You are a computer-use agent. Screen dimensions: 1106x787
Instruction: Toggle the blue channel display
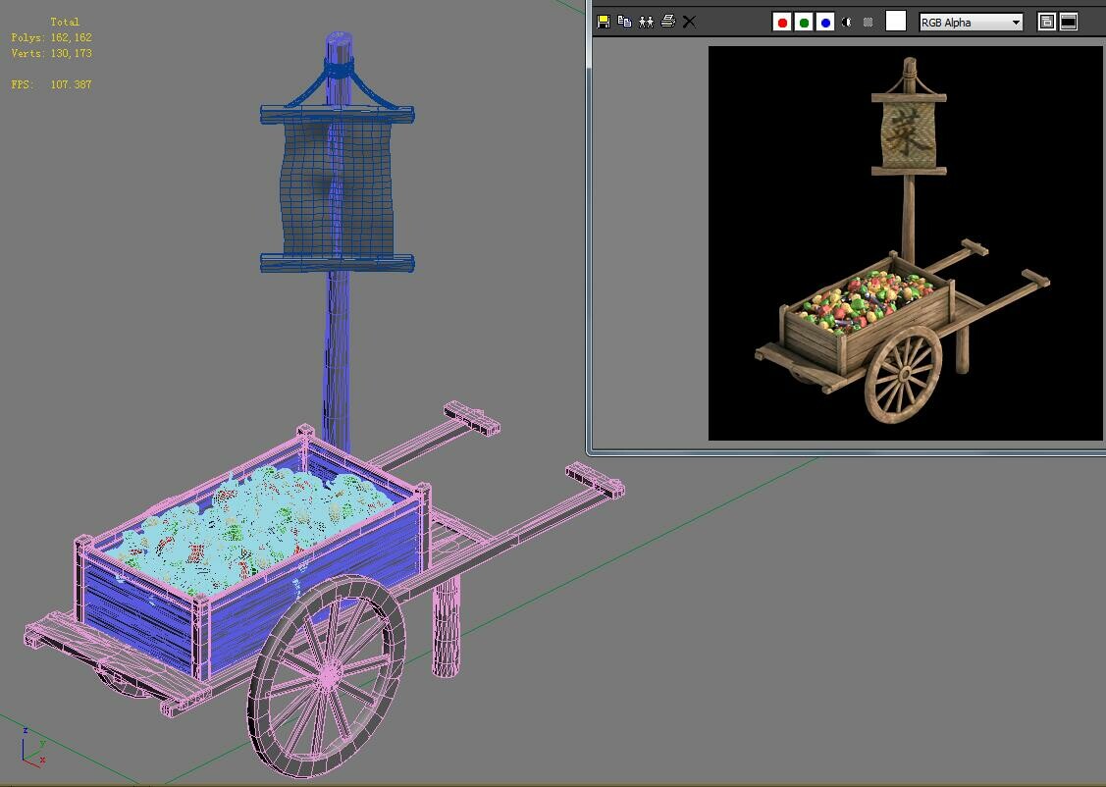click(825, 23)
